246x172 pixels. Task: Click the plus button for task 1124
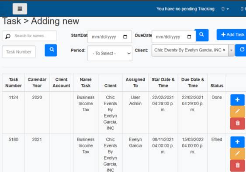click(237, 100)
